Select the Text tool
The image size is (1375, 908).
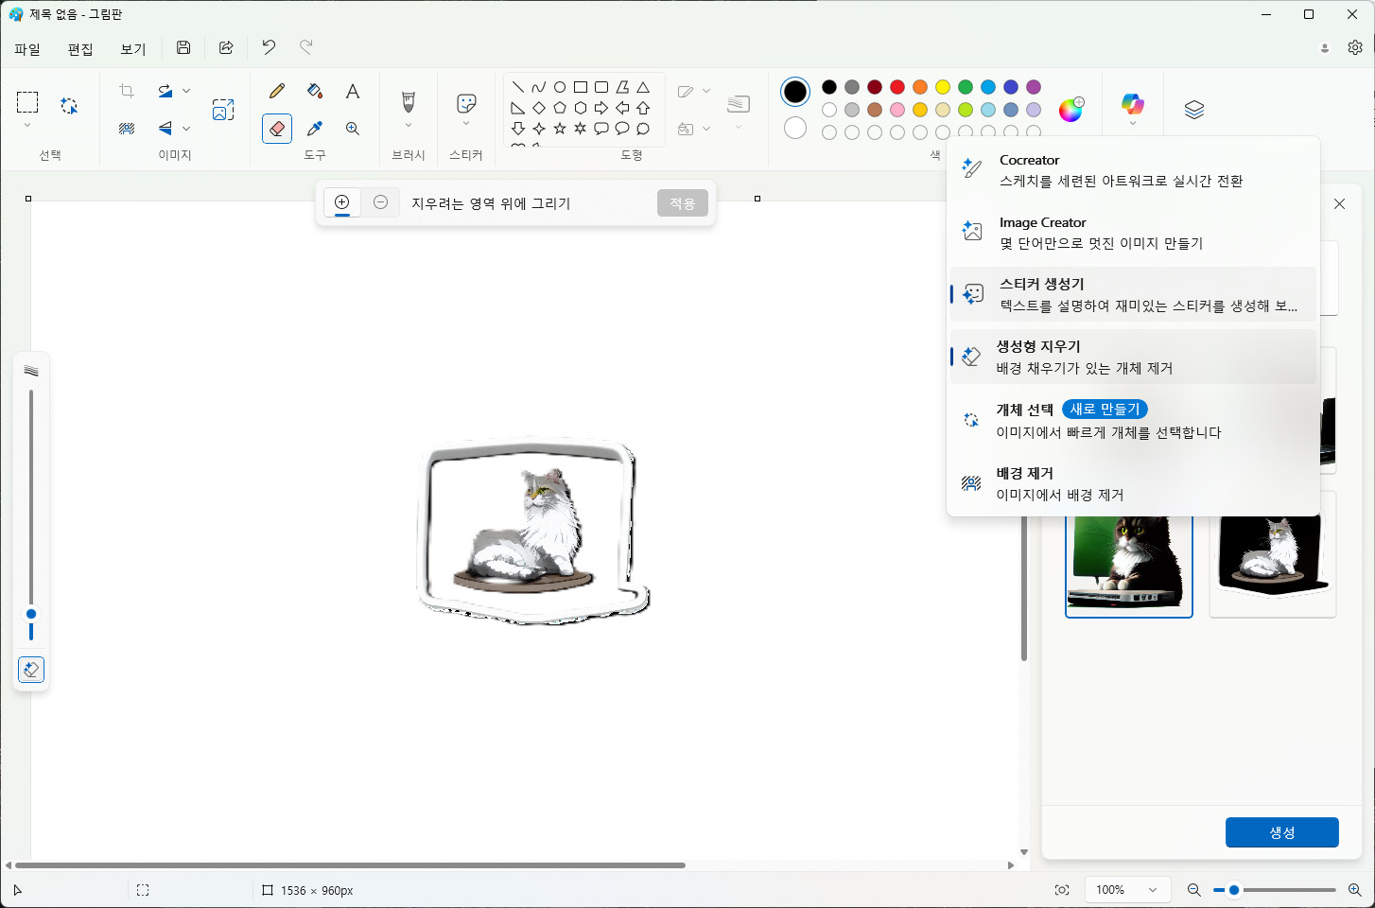(353, 91)
